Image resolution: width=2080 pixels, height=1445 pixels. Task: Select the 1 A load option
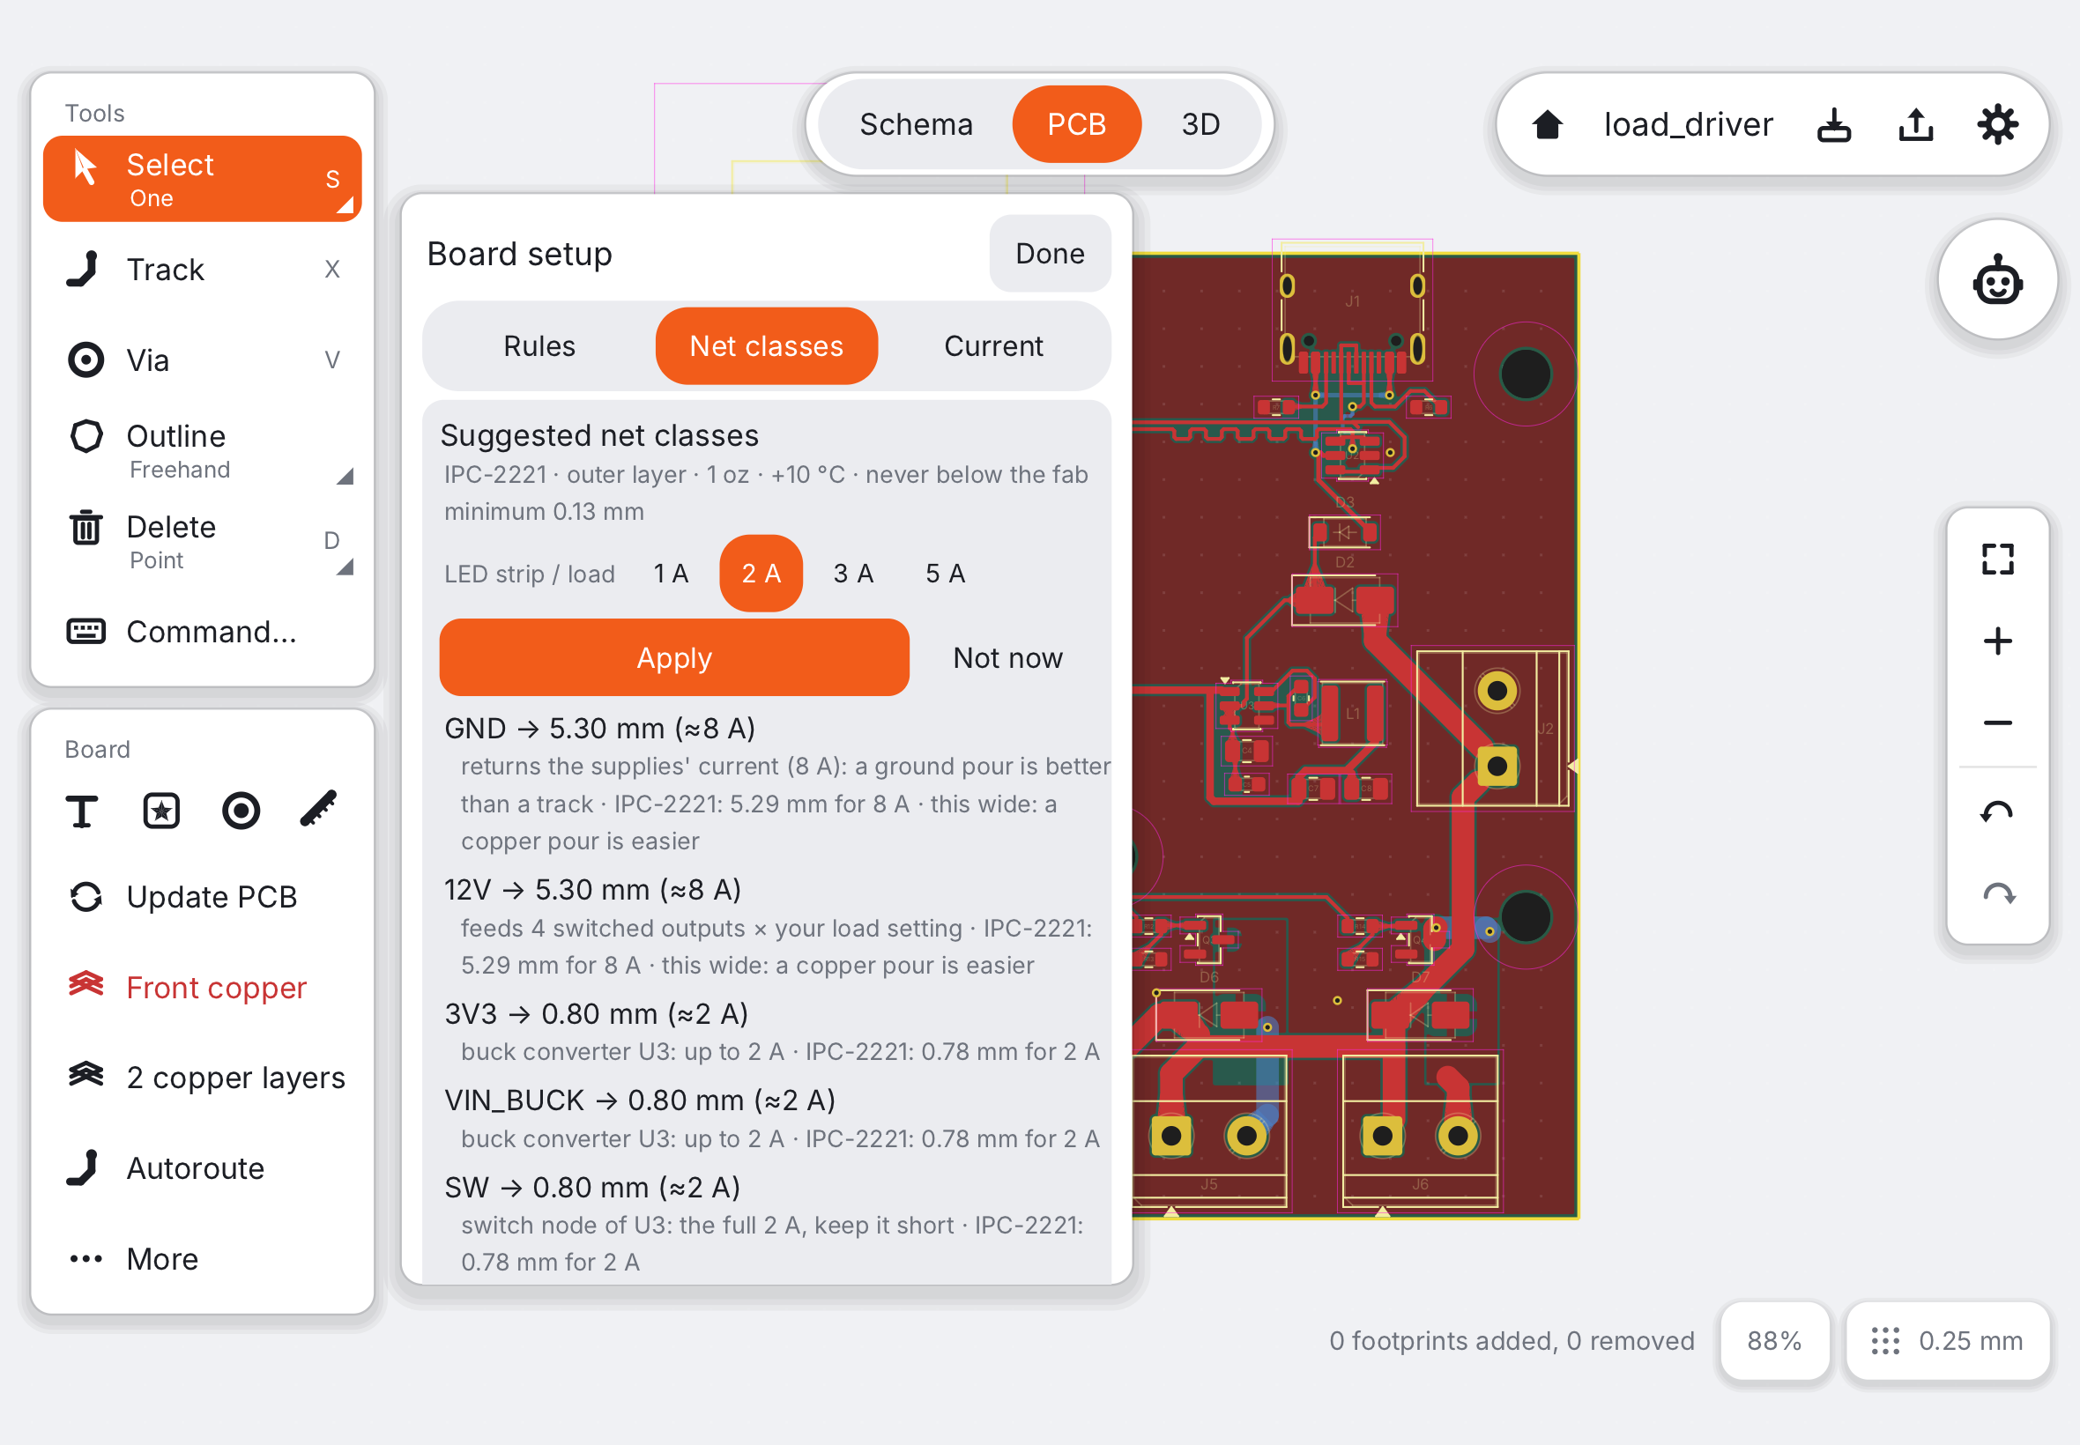pyautogui.click(x=671, y=573)
